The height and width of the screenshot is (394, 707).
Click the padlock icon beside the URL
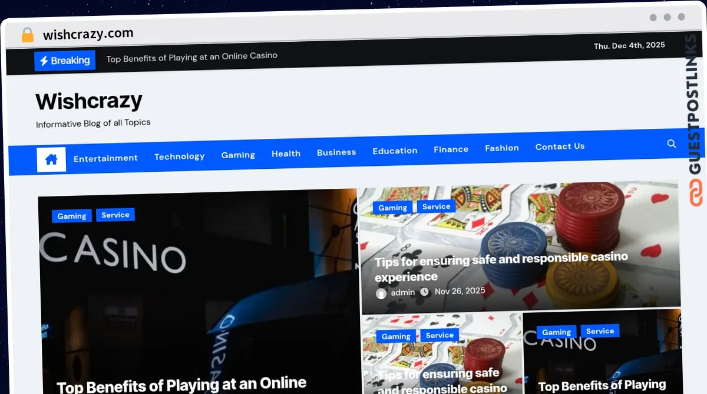coord(27,35)
